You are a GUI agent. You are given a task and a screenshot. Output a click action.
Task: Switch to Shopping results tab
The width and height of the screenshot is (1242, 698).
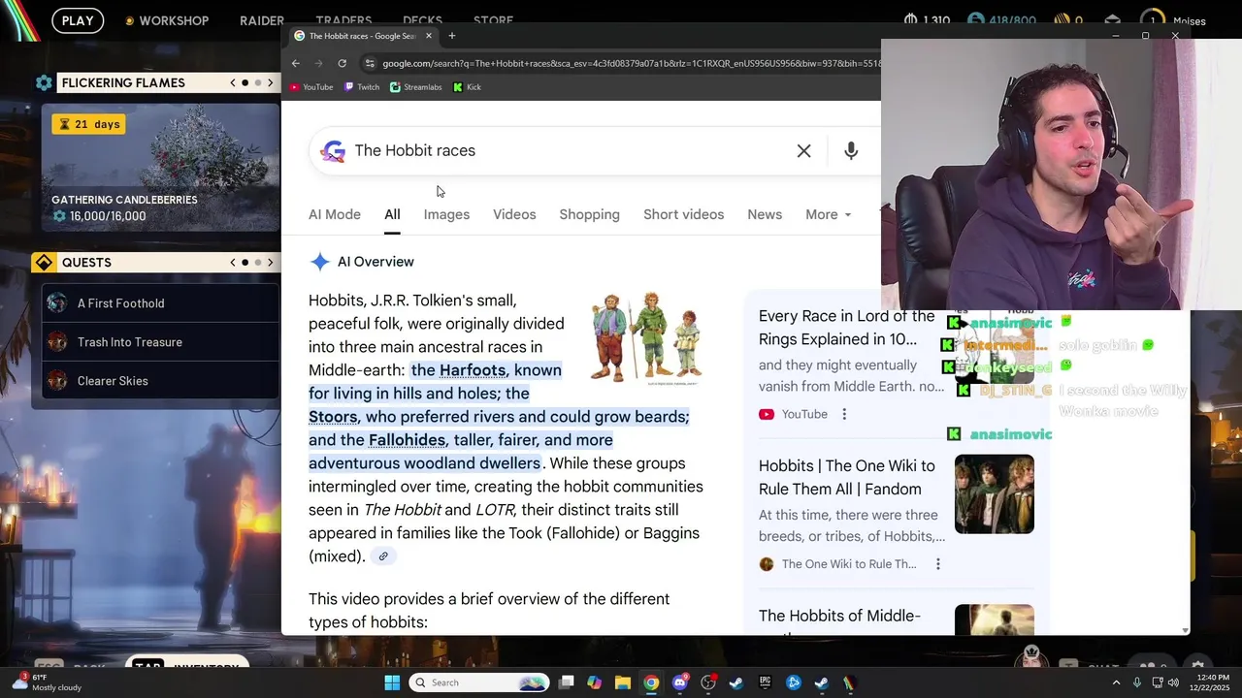(589, 214)
